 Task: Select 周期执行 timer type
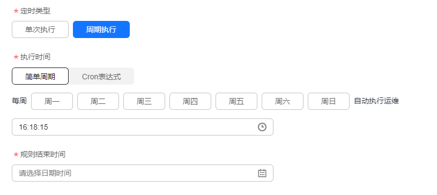click(x=101, y=29)
